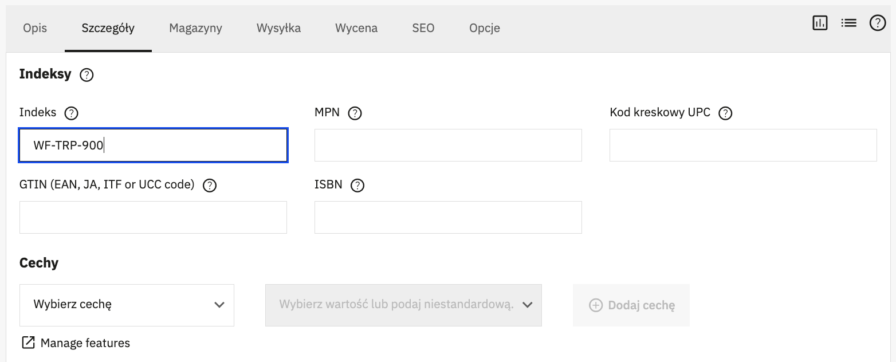Show help for the Indeksy heading
The height and width of the screenshot is (362, 896).
[87, 74]
